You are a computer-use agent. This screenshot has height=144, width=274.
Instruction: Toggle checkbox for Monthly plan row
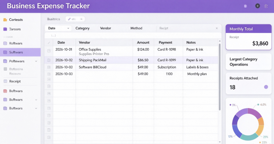49,74
